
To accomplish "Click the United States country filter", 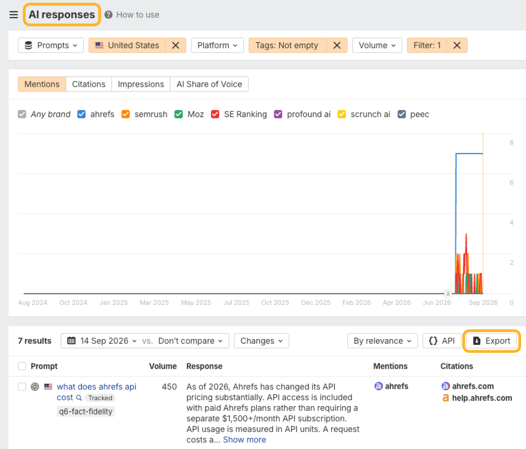I will pyautogui.click(x=127, y=45).
